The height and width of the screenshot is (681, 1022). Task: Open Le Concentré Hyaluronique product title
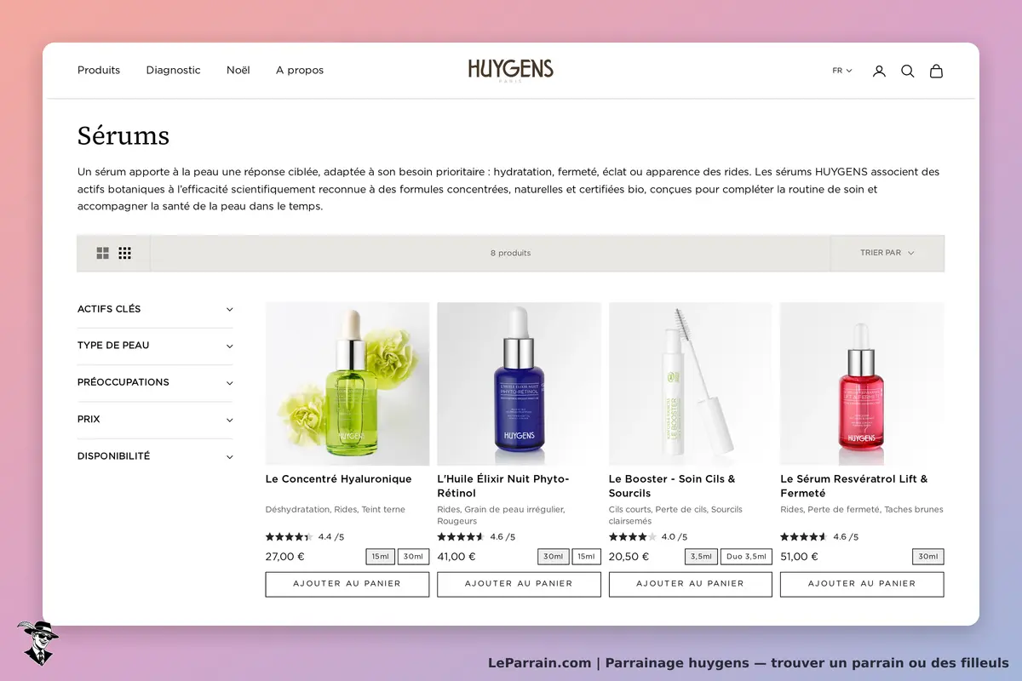pos(339,479)
